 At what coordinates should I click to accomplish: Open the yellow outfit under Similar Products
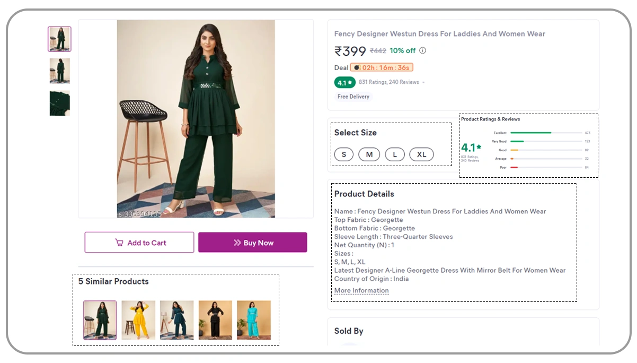pyautogui.click(x=138, y=320)
